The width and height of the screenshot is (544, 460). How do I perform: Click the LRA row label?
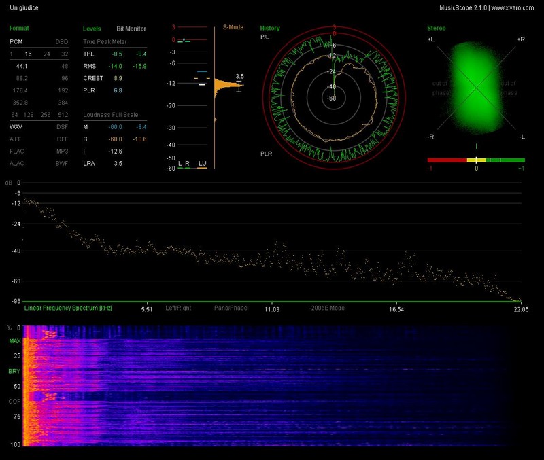tap(89, 164)
